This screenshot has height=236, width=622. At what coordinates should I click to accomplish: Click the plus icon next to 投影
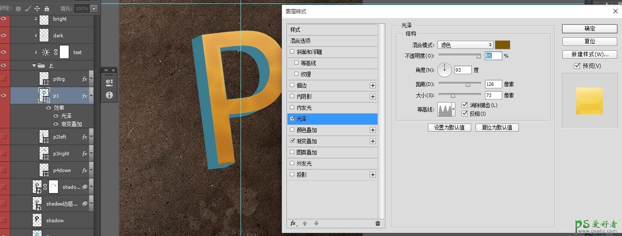(372, 175)
